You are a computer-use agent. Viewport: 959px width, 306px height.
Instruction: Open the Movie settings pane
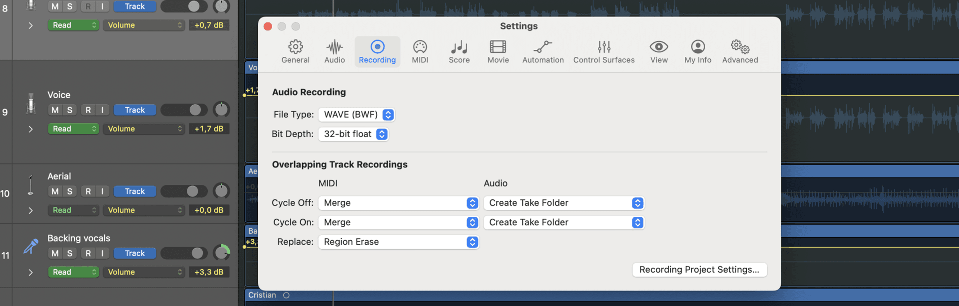point(498,52)
